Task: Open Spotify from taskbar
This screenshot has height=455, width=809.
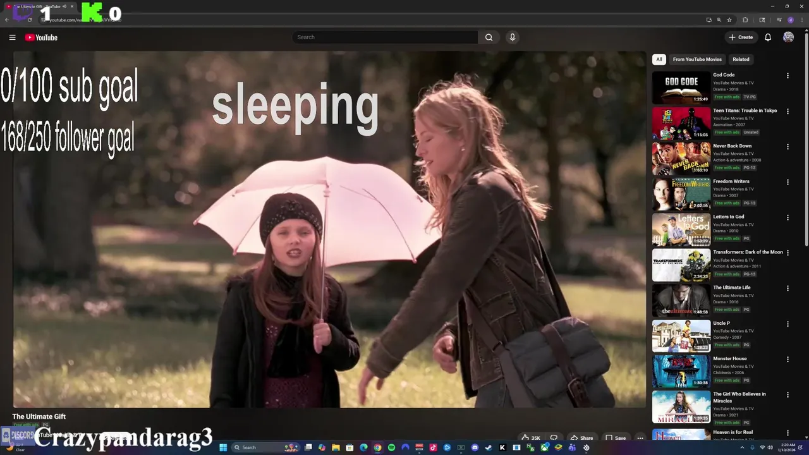Action: coord(391,447)
